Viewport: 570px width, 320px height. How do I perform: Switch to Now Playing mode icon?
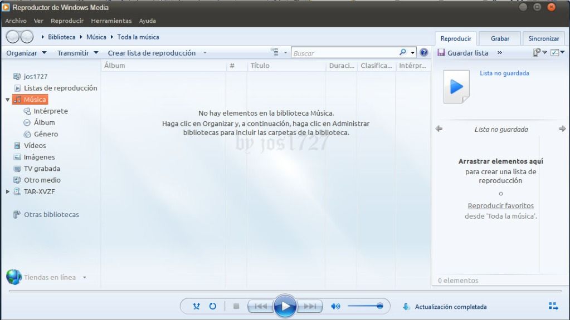553,306
